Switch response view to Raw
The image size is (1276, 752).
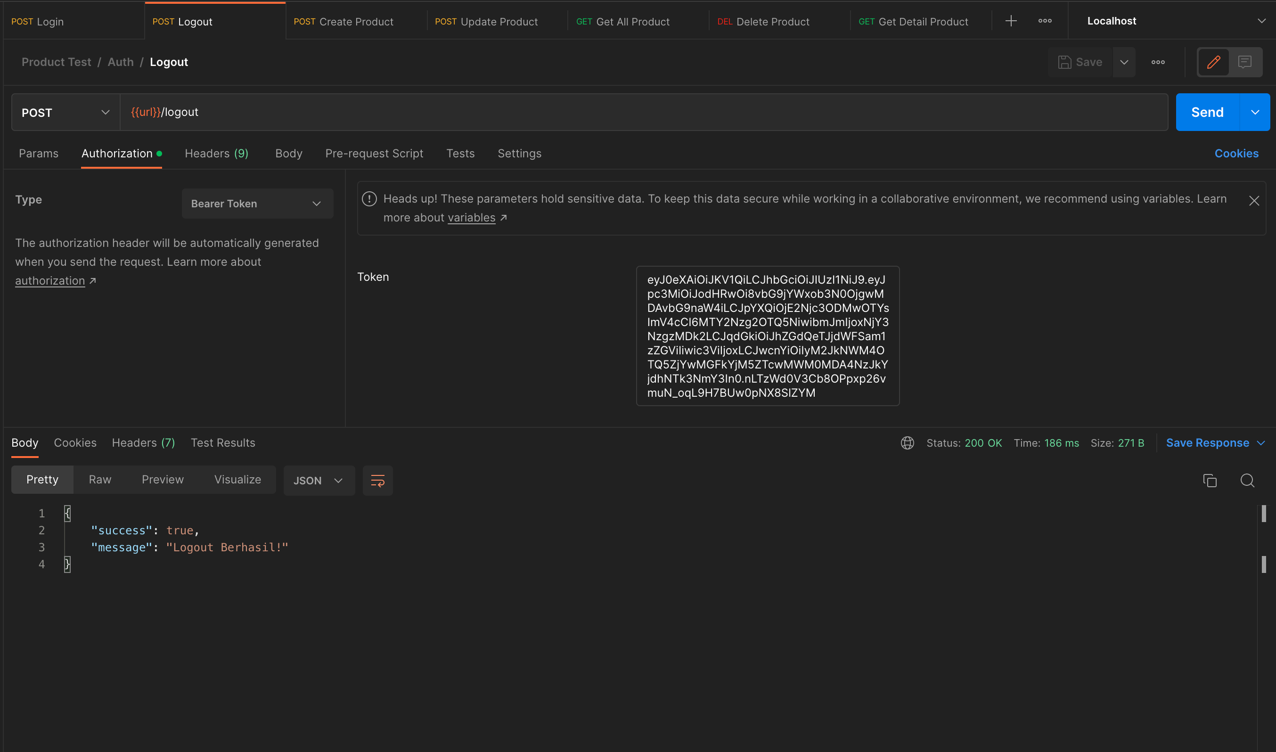[100, 479]
